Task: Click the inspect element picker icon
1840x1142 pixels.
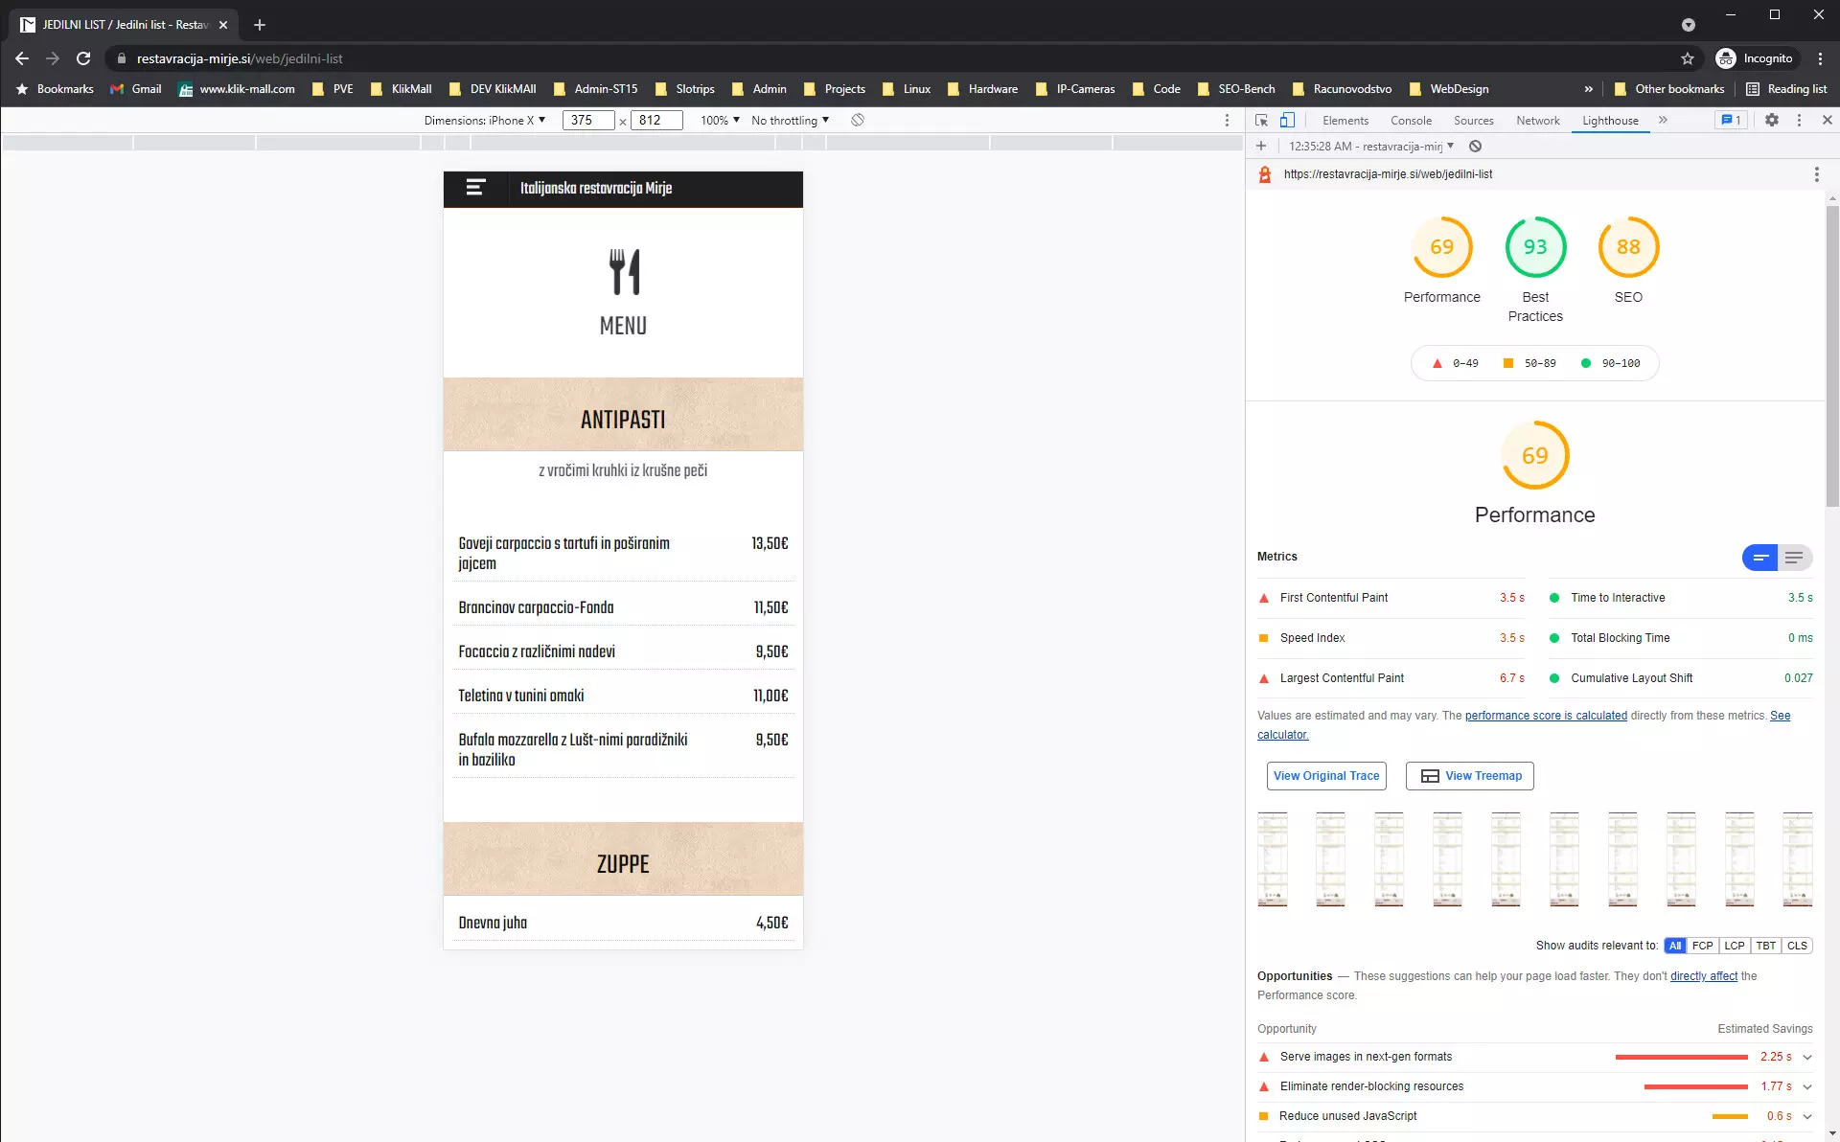Action: (1261, 121)
